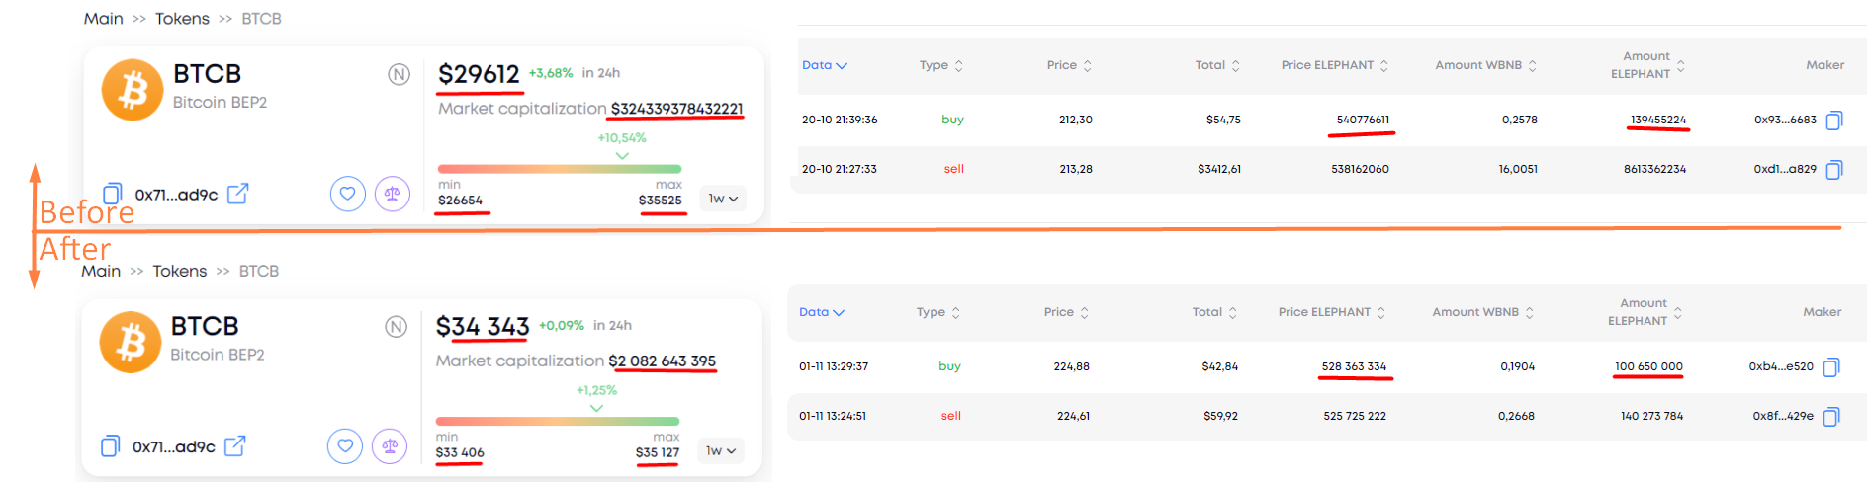The width and height of the screenshot is (1867, 482).
Task: Copy maker address 0x93...6683
Action: pyautogui.click(x=1834, y=120)
